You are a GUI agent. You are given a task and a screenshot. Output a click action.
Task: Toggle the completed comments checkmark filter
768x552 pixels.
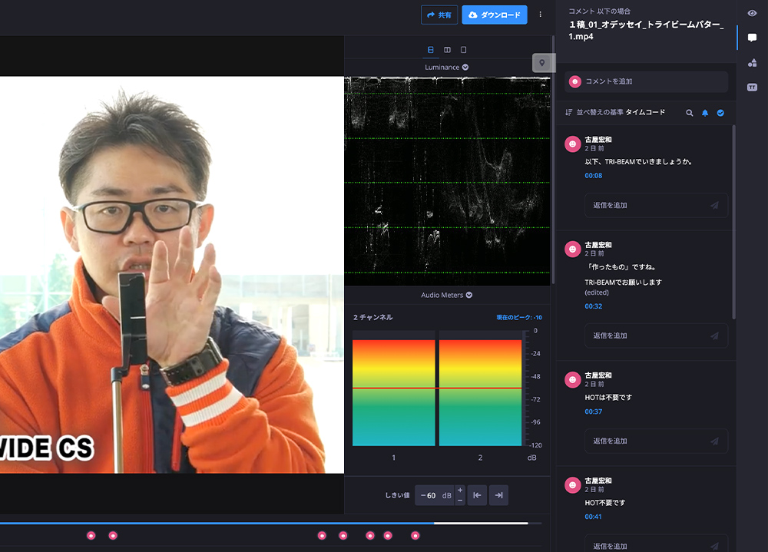(720, 113)
